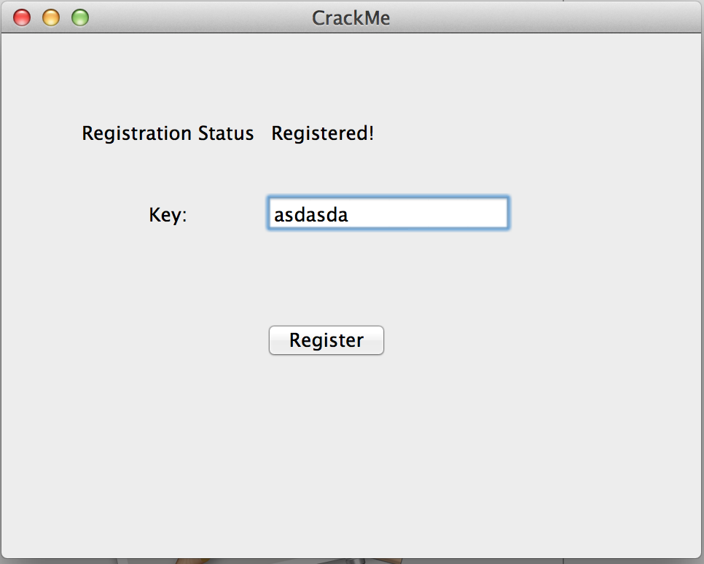Click the CrackMe window title text
Viewport: 704px width, 564px height.
pyautogui.click(x=351, y=18)
